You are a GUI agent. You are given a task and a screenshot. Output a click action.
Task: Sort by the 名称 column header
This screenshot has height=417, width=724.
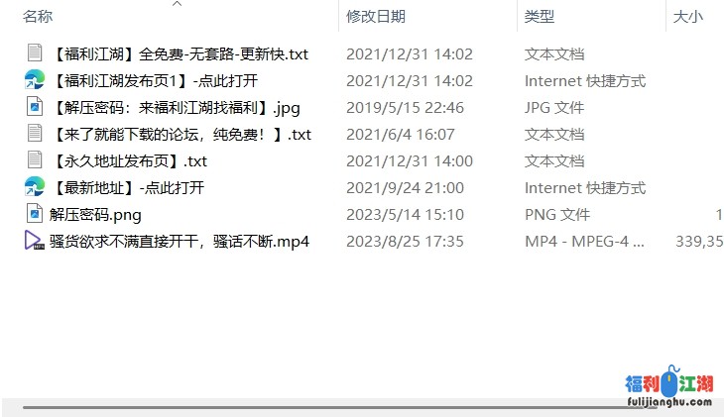point(38,17)
